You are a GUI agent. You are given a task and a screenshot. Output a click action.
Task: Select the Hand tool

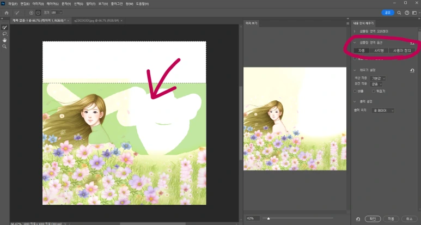click(4, 40)
